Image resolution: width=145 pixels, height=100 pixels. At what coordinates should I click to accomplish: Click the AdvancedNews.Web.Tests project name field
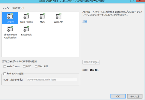(x=52, y=80)
